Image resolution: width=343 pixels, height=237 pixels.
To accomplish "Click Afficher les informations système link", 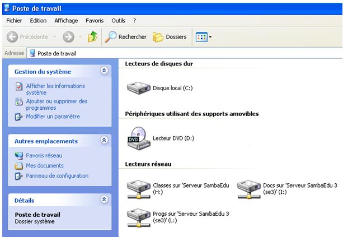I will click(55, 89).
